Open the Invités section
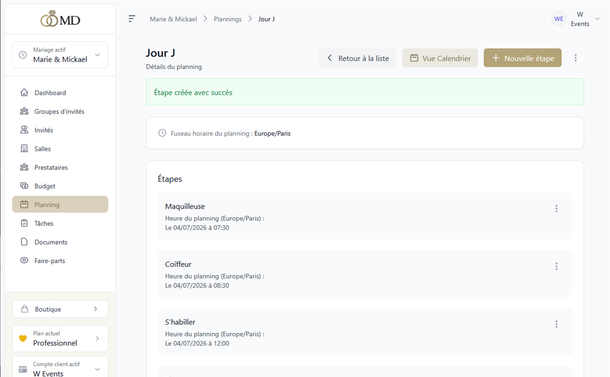The image size is (610, 377). 60,130
